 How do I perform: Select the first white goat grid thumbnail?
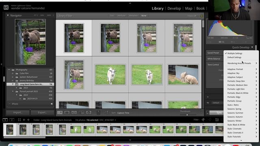click(110, 75)
